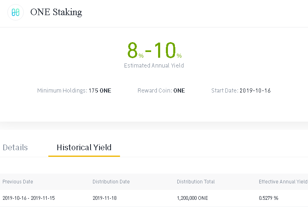308x208 pixels.
Task: Click the Estimated Annual Yield label
Action: (154, 66)
